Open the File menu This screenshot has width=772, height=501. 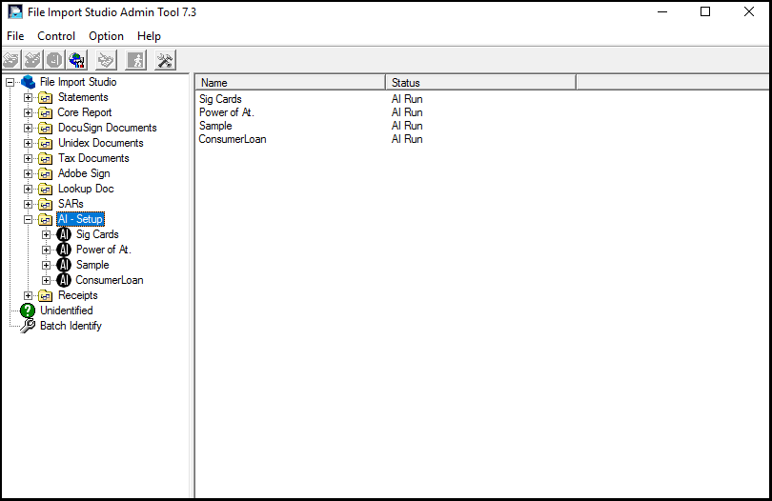(x=15, y=36)
